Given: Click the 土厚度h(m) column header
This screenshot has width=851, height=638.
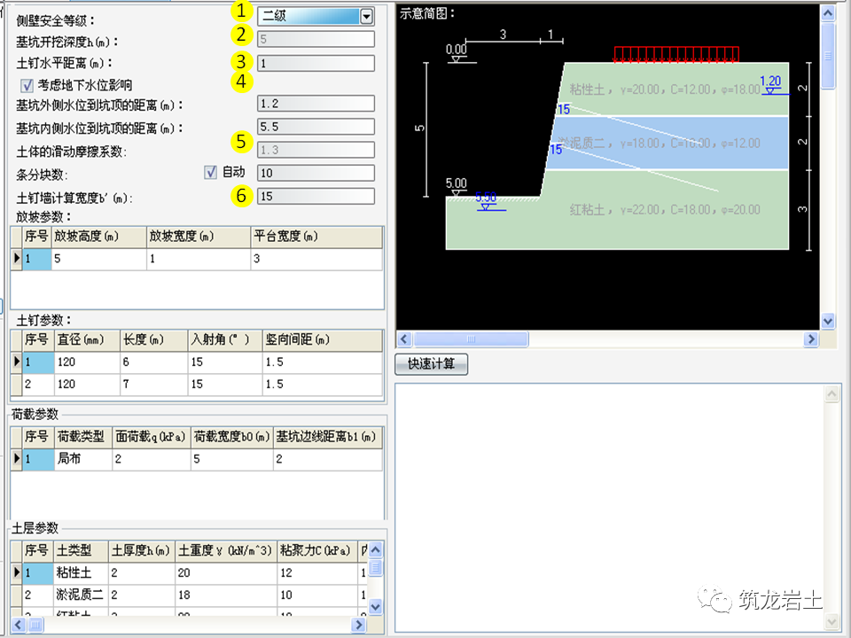Looking at the screenshot, I should coord(142,550).
